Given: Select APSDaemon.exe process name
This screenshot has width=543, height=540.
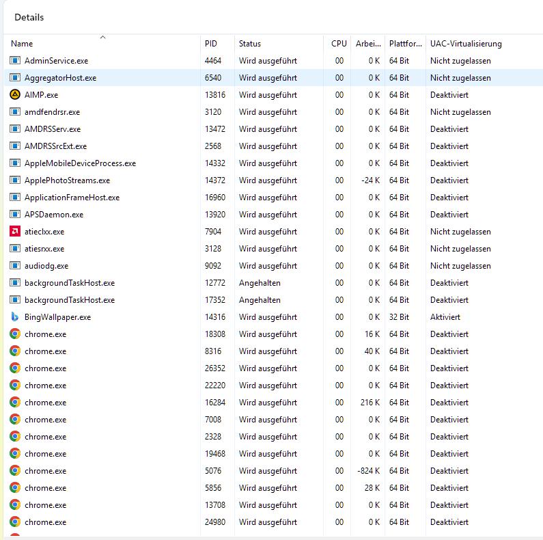Looking at the screenshot, I should [54, 214].
